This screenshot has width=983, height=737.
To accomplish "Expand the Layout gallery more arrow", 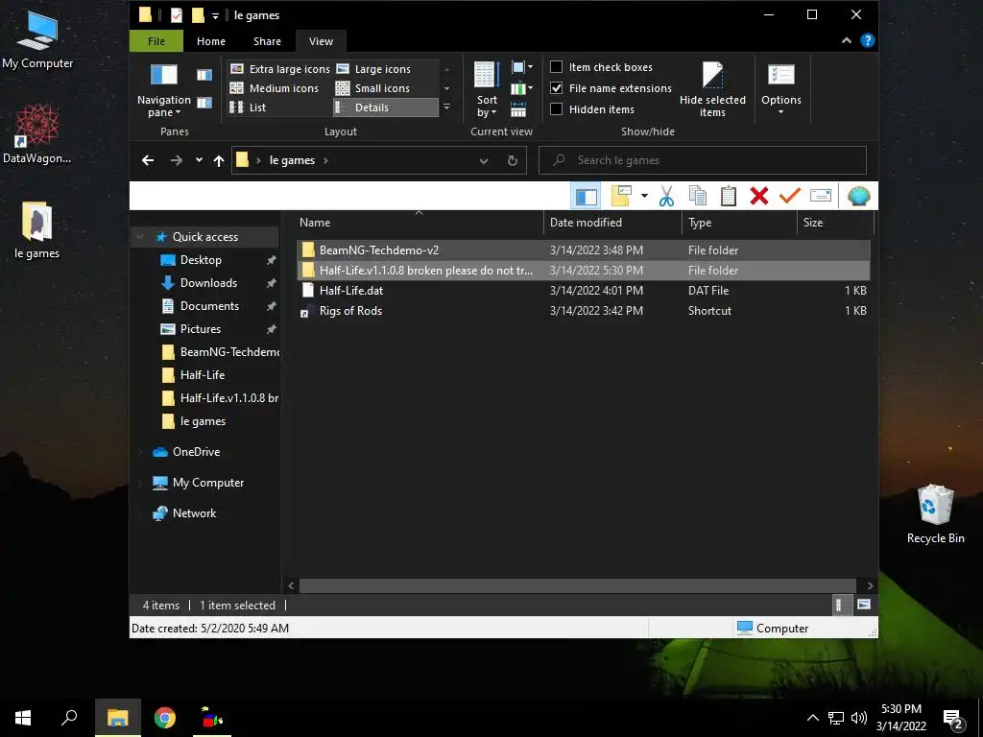I will pyautogui.click(x=447, y=107).
